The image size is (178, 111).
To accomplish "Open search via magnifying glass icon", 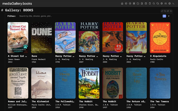I will click(154, 4).
